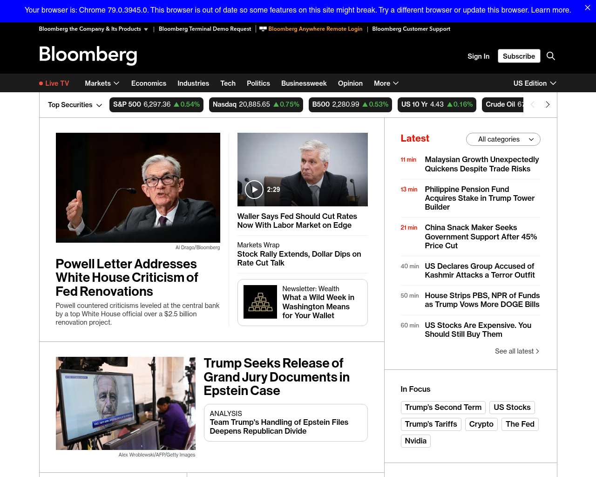Screen dimensions: 596x477
Task: Open Stock Rally Extends article
Action: point(299,259)
